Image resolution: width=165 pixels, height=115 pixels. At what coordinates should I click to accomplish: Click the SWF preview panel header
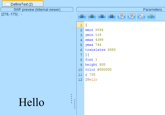click(37, 10)
